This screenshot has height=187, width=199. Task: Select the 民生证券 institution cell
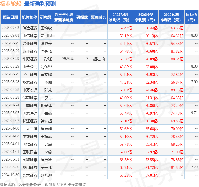click(x=30, y=75)
